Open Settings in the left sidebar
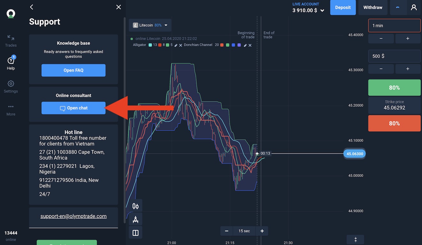Viewport: 422px width, 245px height. (11, 87)
